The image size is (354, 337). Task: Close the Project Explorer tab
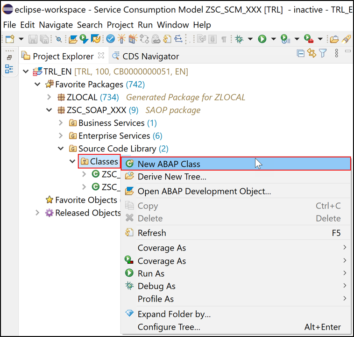[101, 55]
